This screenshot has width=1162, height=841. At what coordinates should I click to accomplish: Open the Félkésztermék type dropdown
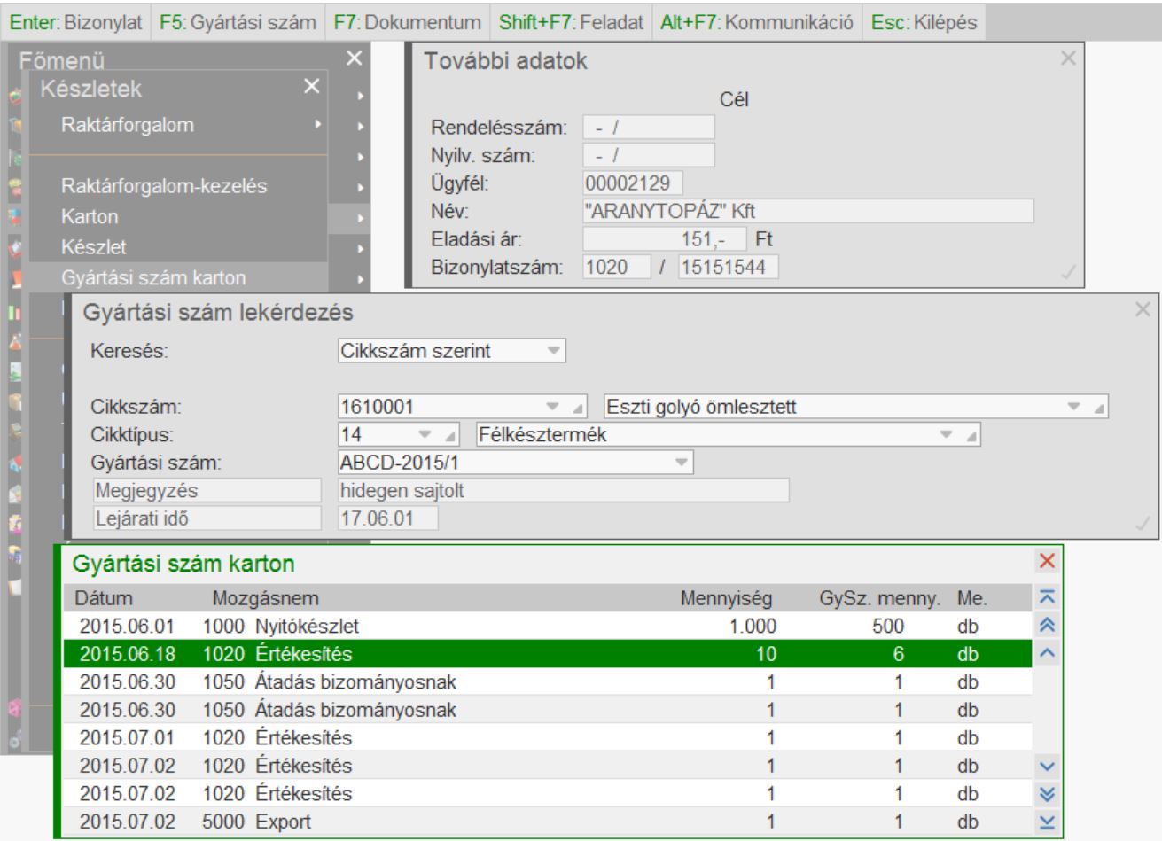pyautogui.click(x=947, y=436)
